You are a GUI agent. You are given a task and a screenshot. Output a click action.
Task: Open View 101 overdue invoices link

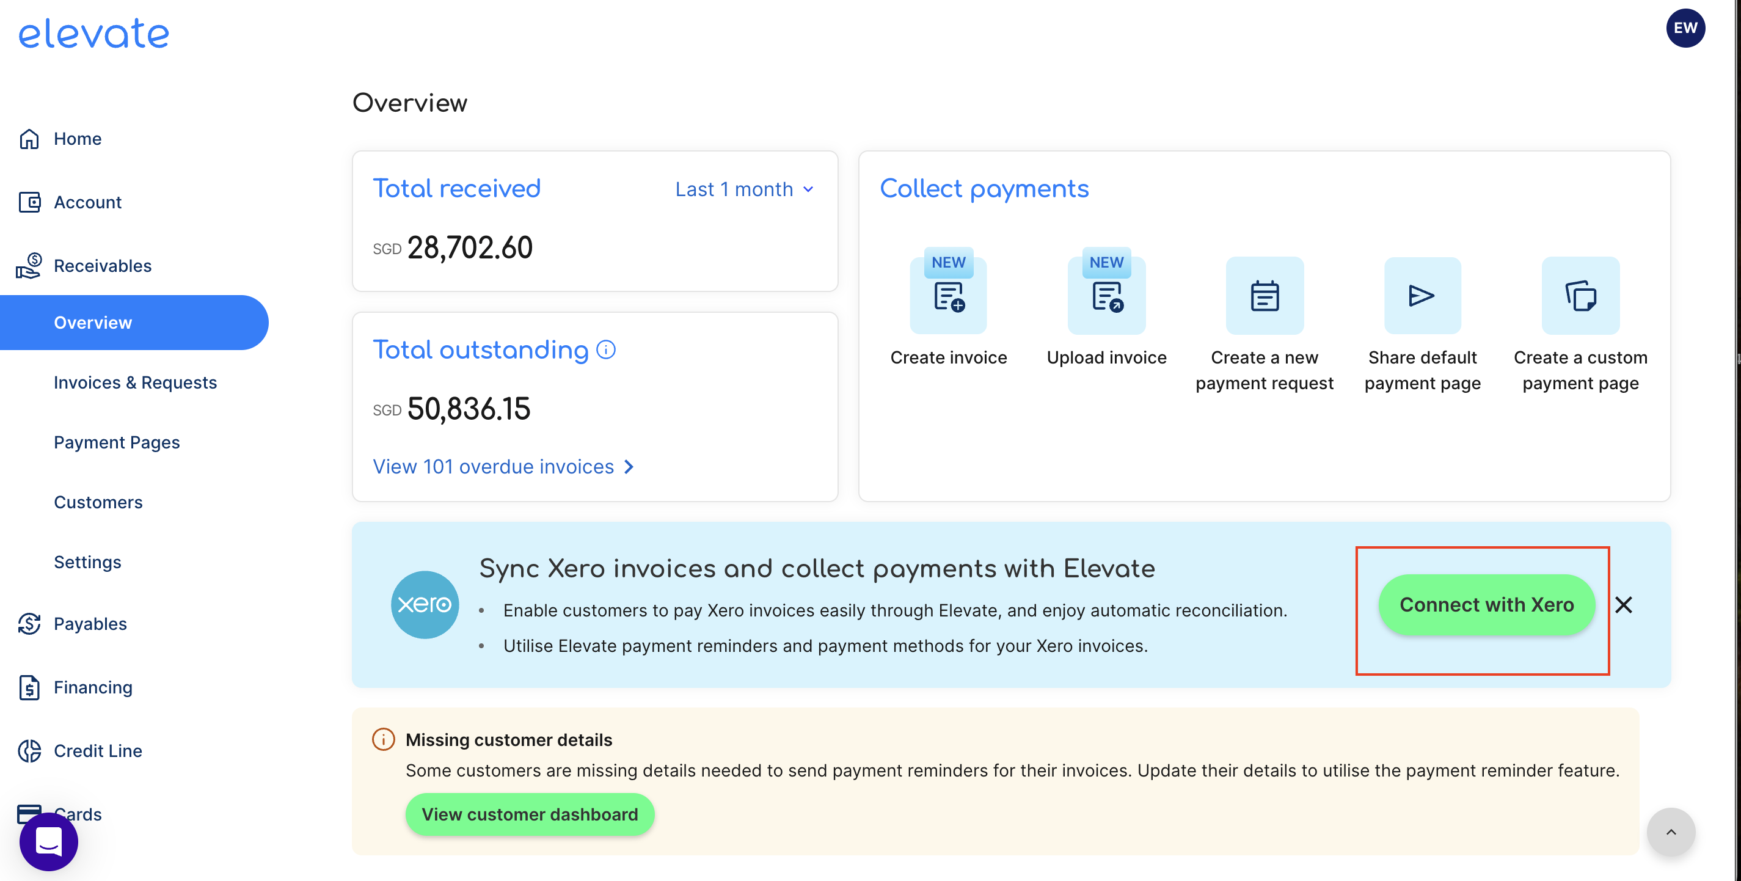503,467
